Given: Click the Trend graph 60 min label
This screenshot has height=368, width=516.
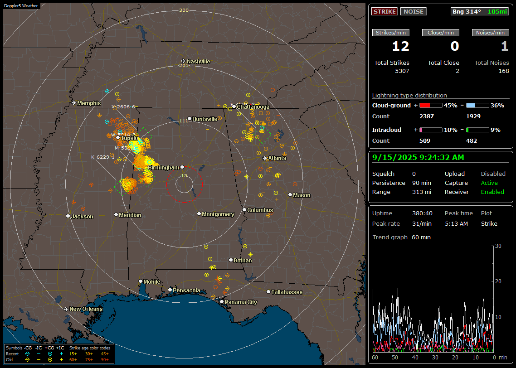Looking at the screenshot, I should click(x=401, y=237).
